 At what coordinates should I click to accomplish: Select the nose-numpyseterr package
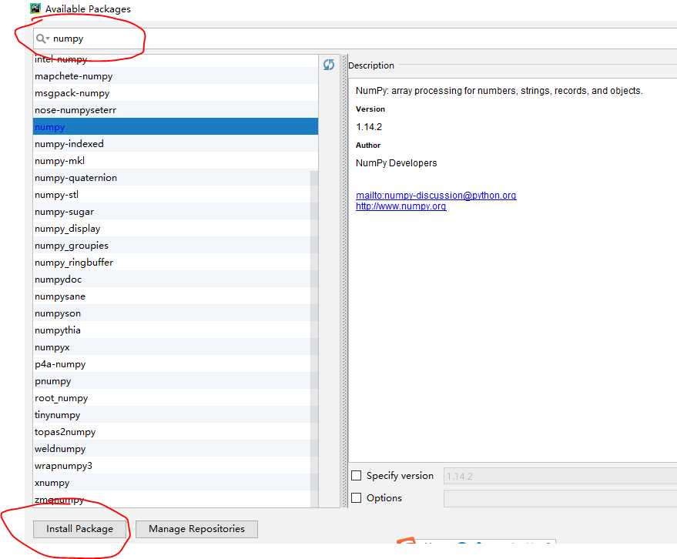[x=176, y=110]
